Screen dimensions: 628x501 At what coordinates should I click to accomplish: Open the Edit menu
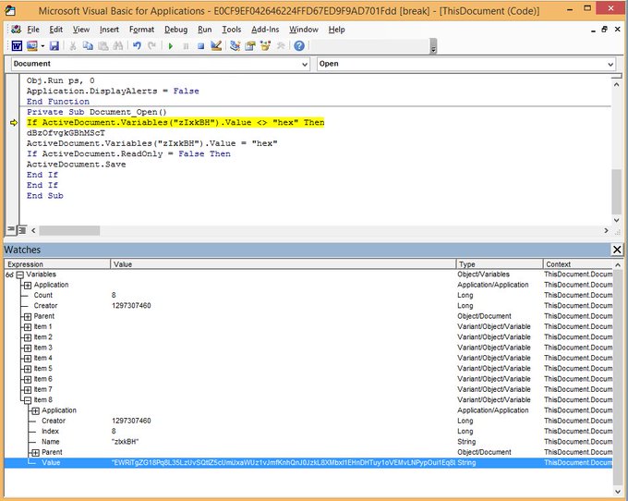[55, 30]
